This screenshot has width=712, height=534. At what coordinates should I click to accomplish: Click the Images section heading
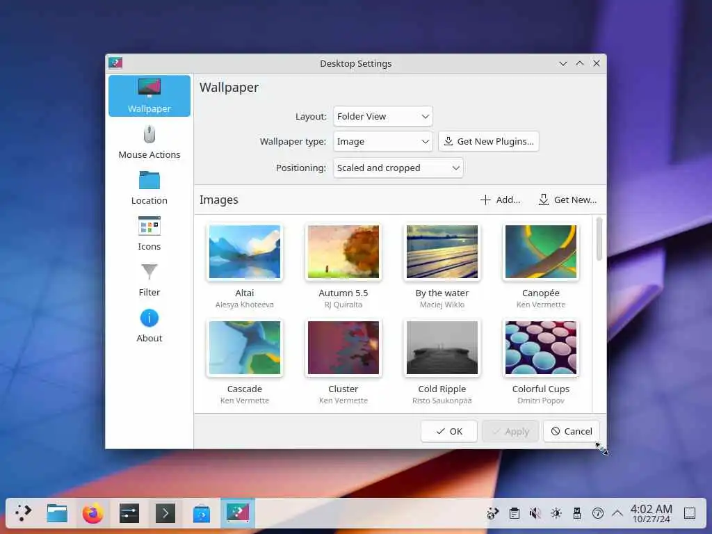pyautogui.click(x=218, y=200)
